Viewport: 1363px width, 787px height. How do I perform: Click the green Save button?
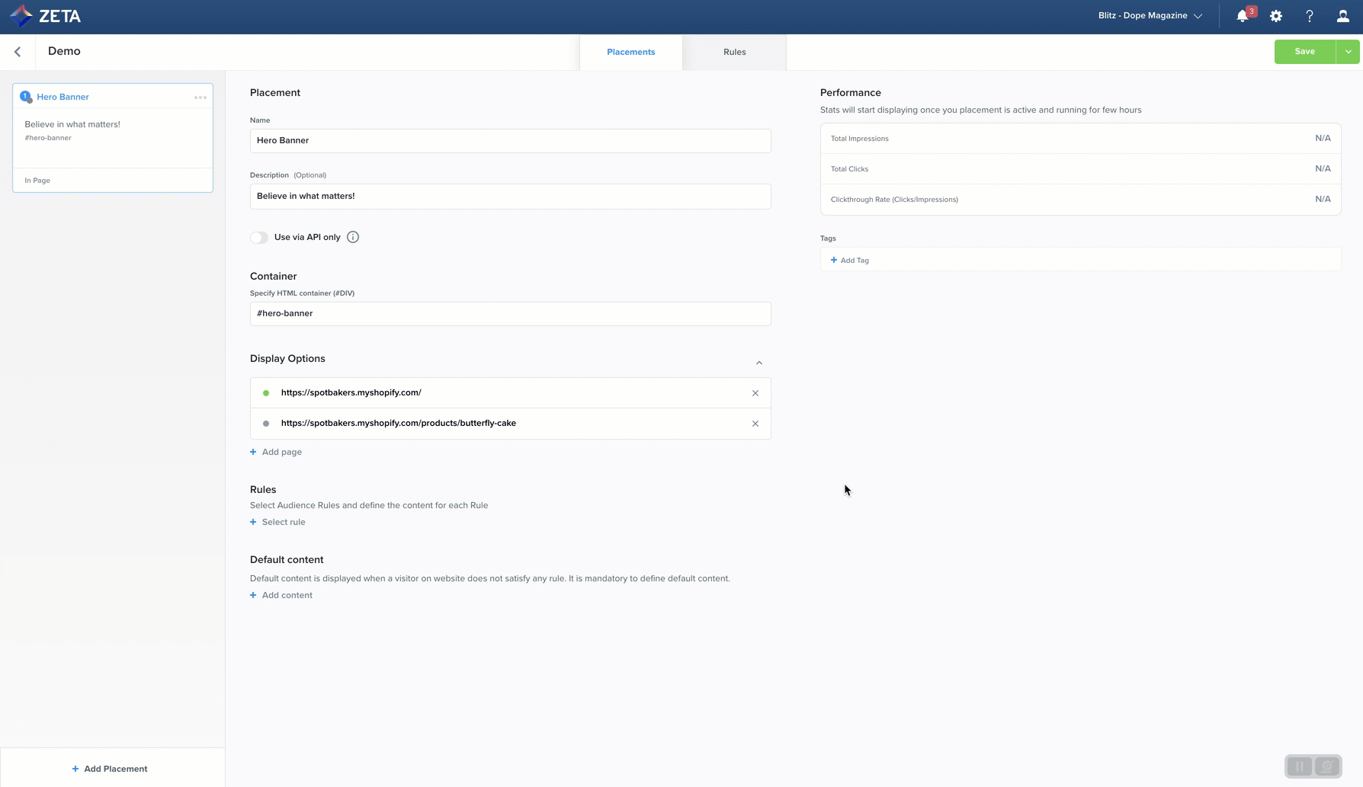(1304, 52)
